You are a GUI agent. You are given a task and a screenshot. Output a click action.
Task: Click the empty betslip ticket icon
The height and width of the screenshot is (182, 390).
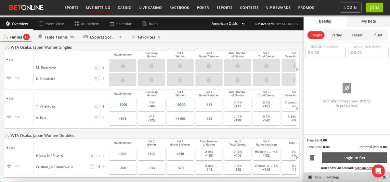pos(347,88)
